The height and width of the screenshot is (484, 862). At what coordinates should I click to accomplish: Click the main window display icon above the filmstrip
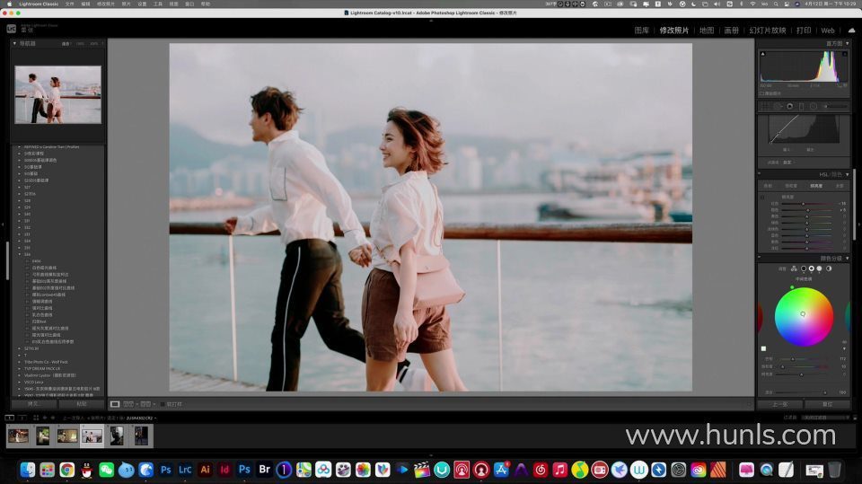[9, 418]
